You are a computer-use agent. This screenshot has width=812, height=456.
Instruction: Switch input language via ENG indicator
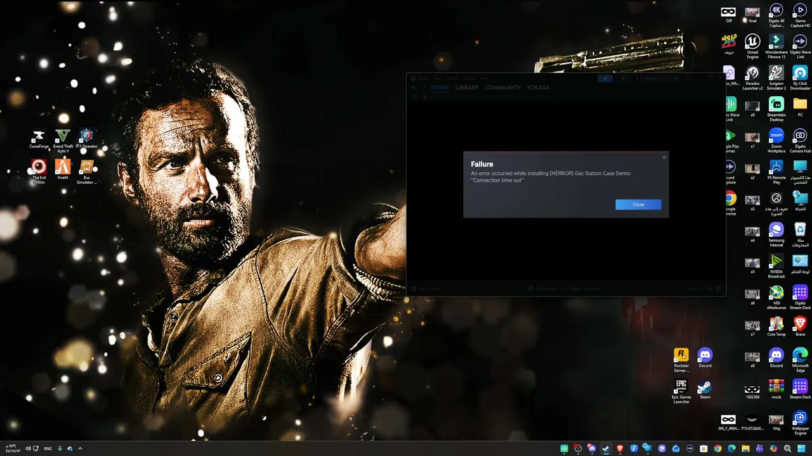coord(48,448)
